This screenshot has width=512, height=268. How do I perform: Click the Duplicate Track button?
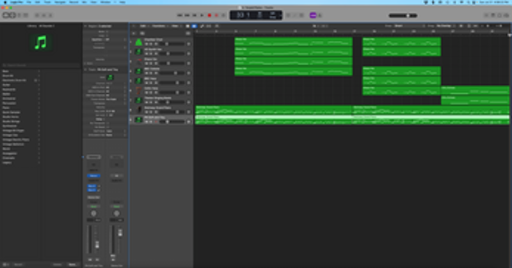[142, 33]
